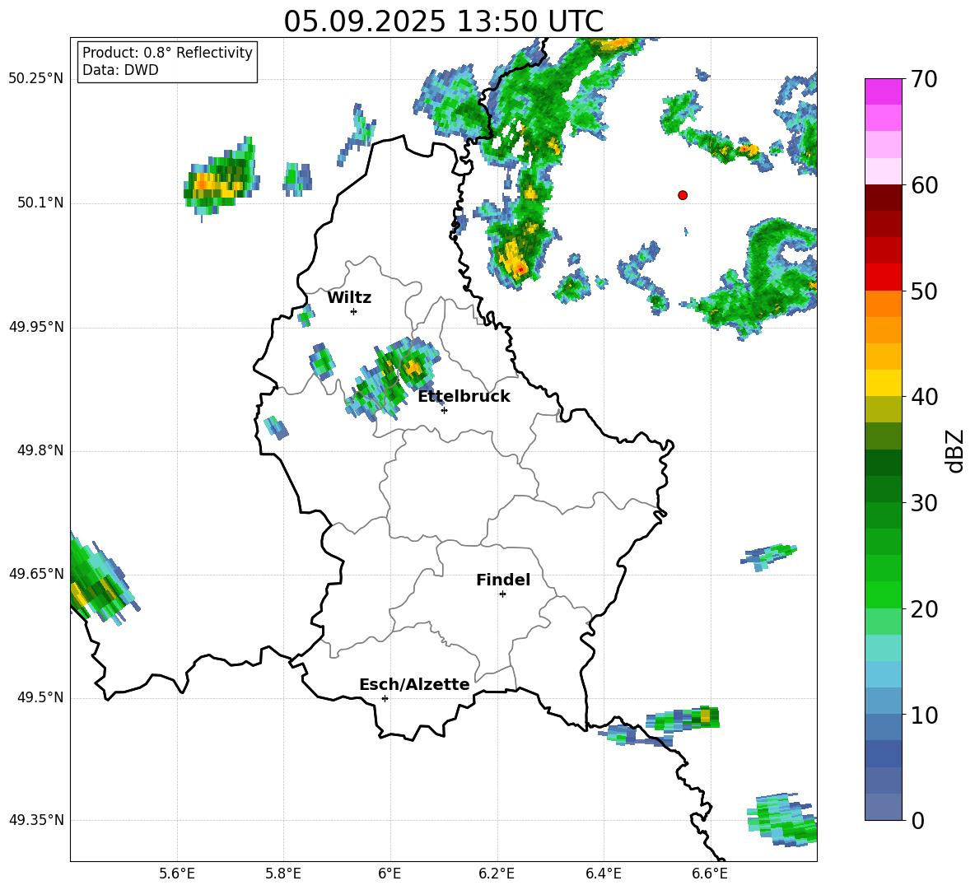975x890 pixels.
Task: Click the Wiltz location cross marker
Action: point(354,311)
